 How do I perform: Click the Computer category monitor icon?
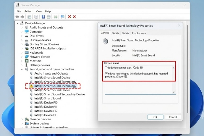[x=26, y=31]
